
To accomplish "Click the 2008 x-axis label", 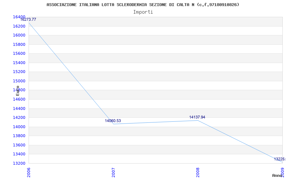I will 198,173.
